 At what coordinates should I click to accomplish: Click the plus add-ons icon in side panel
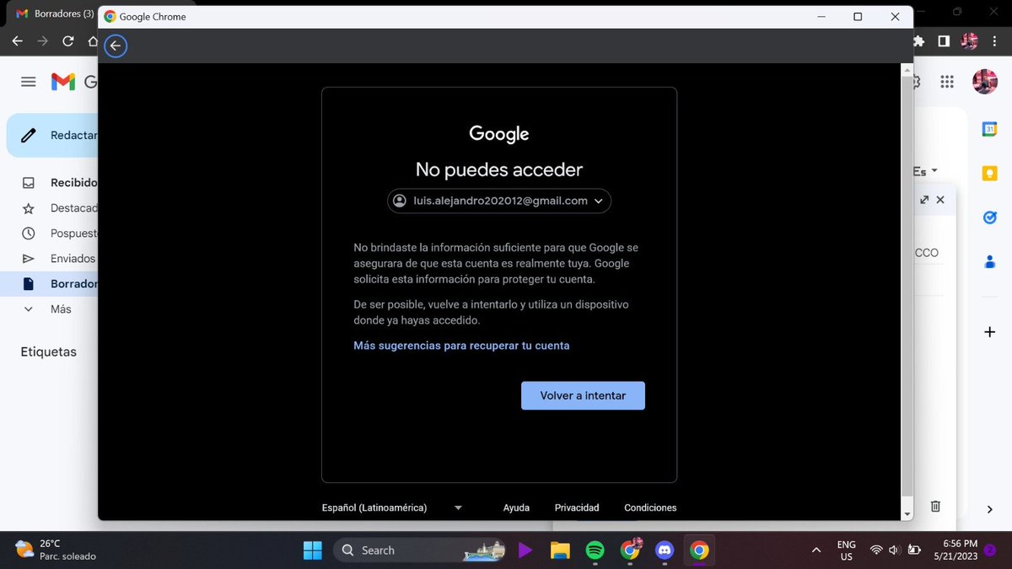click(x=990, y=332)
